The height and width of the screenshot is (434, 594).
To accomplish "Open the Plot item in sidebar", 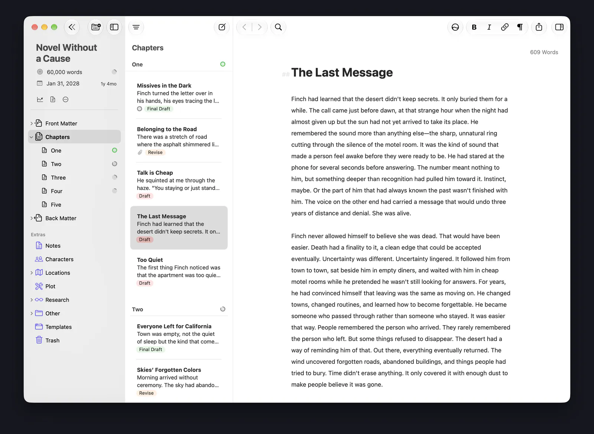I will point(75,286).
